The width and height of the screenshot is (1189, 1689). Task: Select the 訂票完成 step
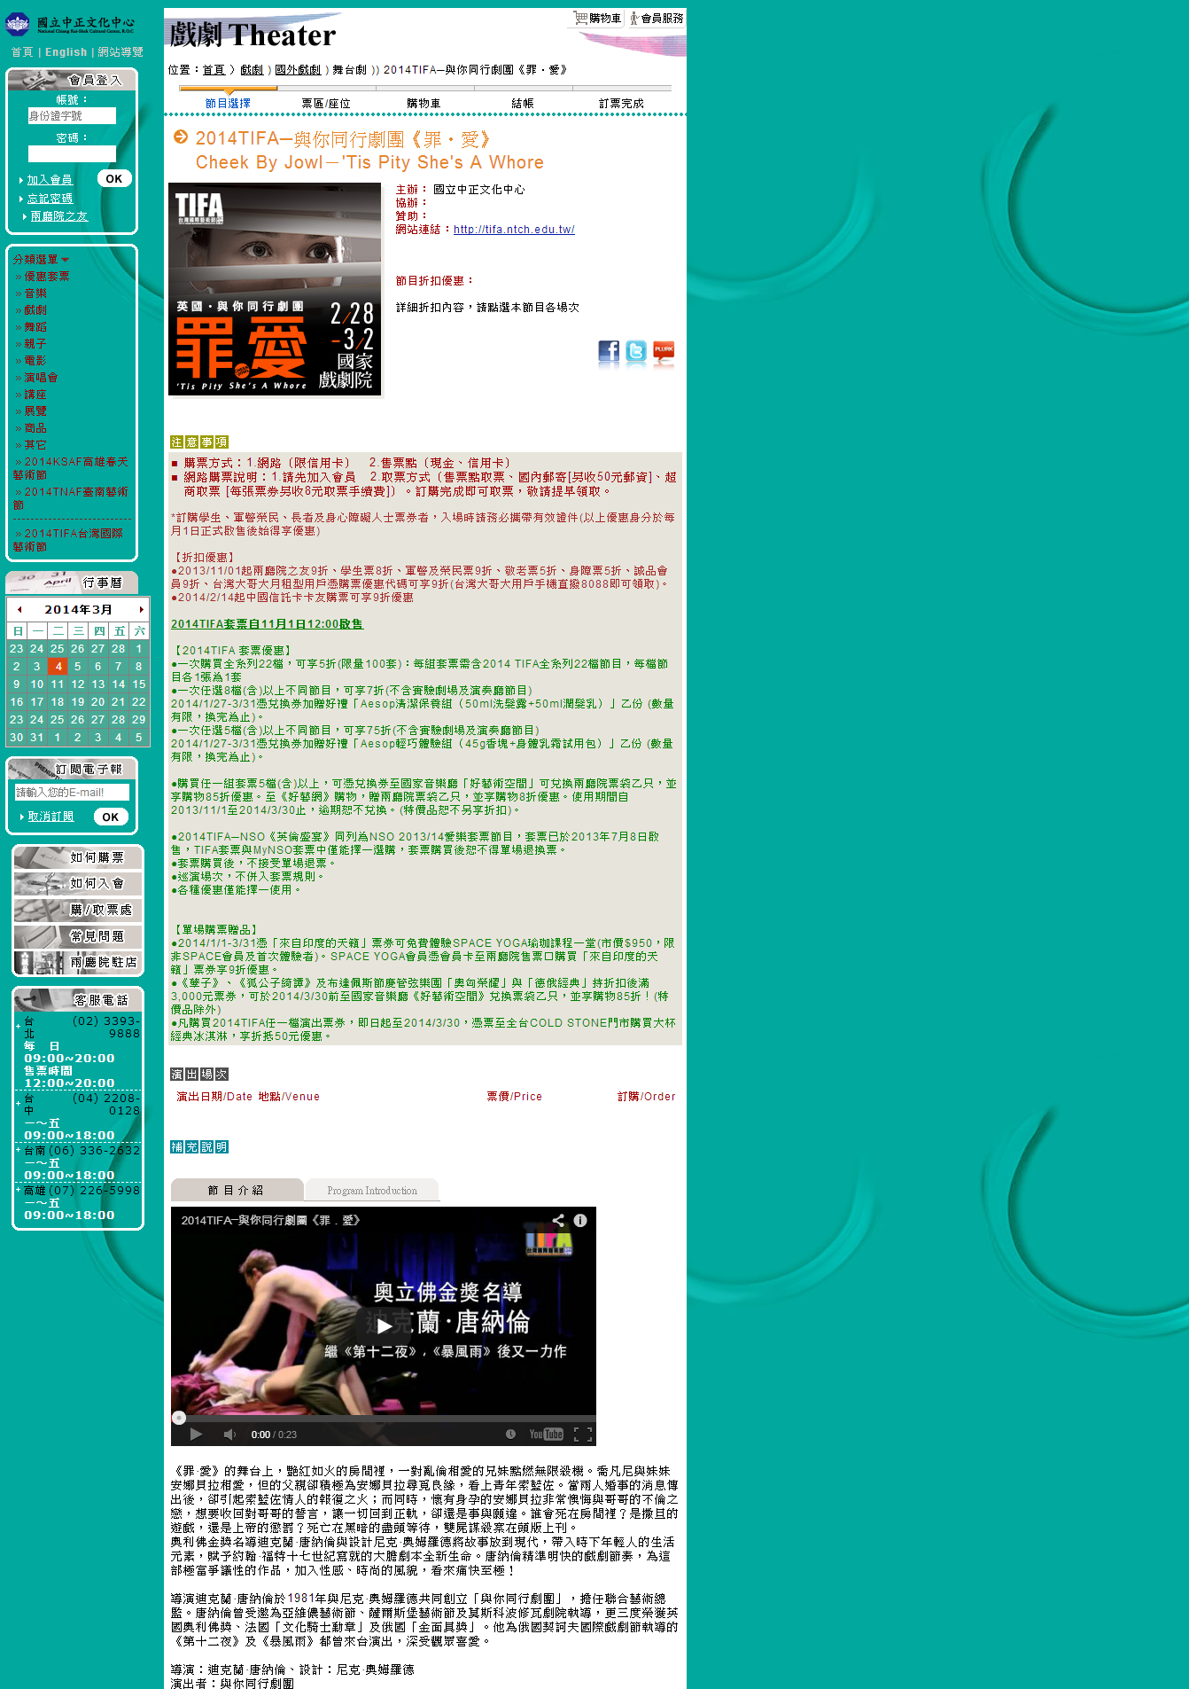click(621, 104)
